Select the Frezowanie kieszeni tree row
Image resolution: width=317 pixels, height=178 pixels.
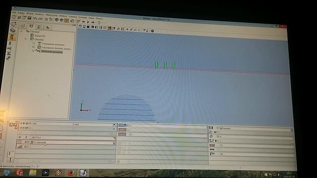(x=56, y=48)
